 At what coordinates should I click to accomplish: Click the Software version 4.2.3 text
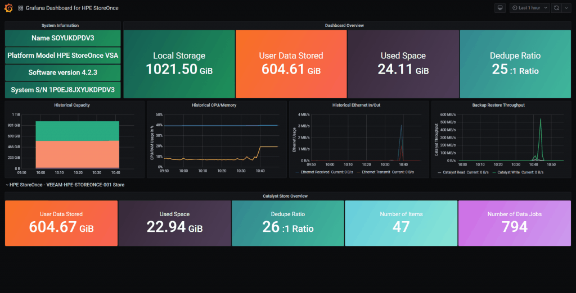click(63, 72)
